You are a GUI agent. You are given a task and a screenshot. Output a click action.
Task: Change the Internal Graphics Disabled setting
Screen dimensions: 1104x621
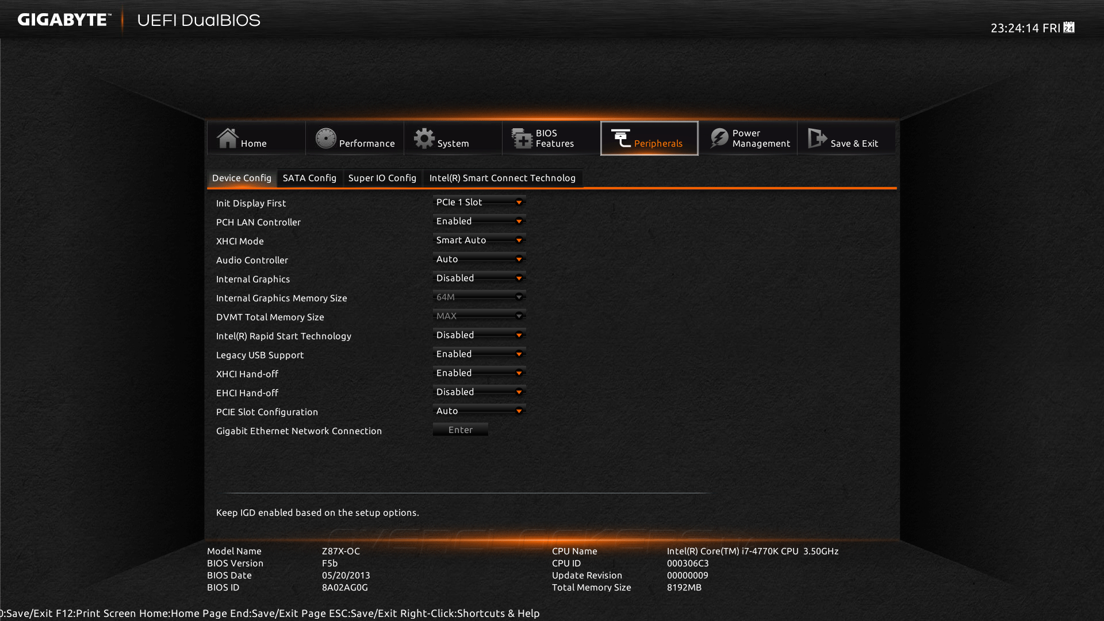479,278
